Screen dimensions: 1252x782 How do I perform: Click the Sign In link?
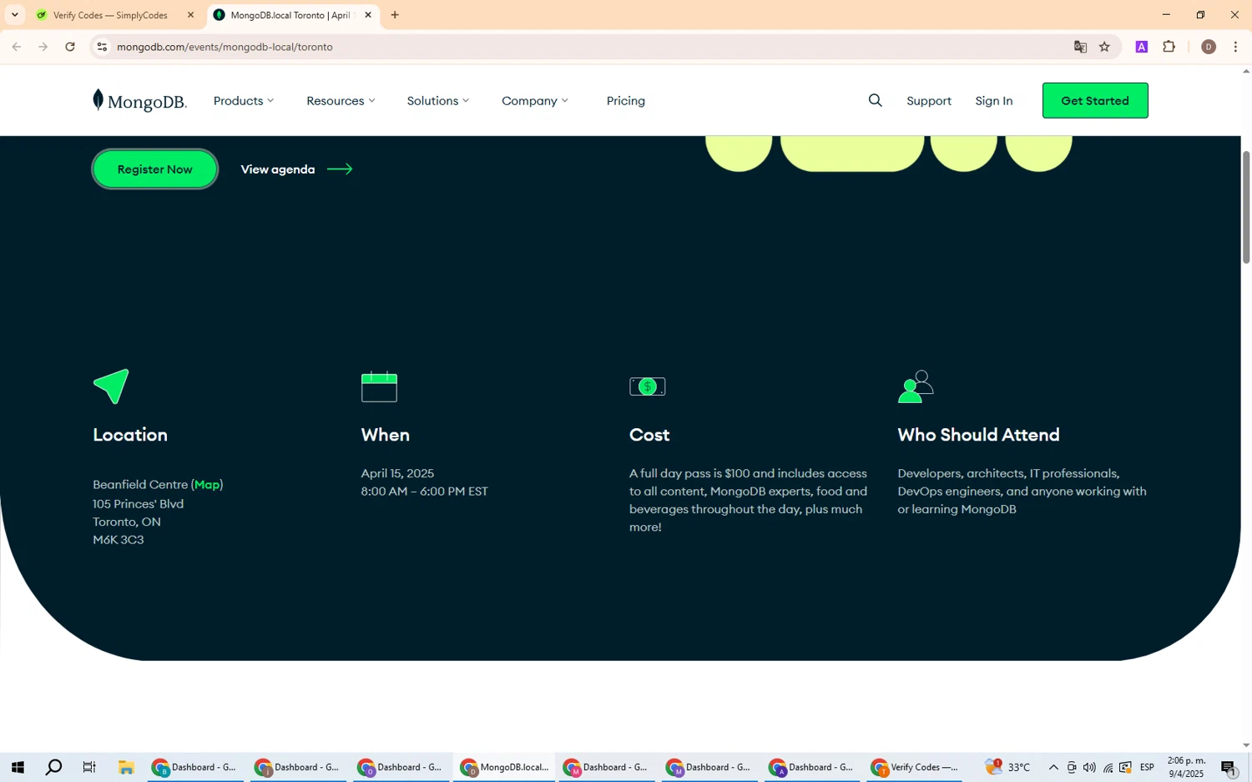[994, 100]
